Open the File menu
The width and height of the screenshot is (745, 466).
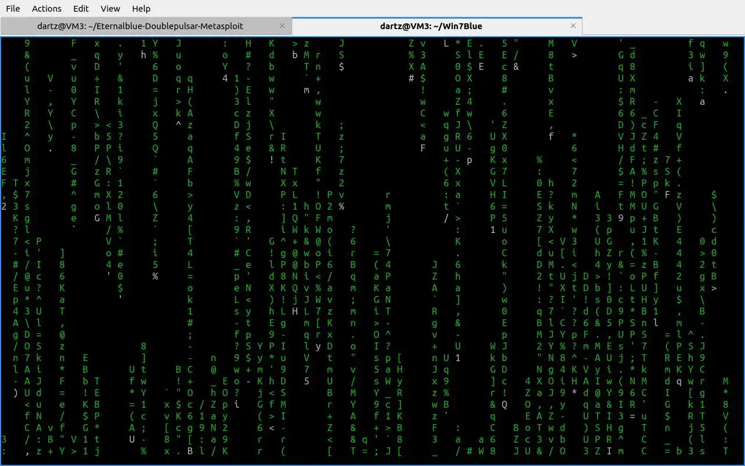pos(13,9)
